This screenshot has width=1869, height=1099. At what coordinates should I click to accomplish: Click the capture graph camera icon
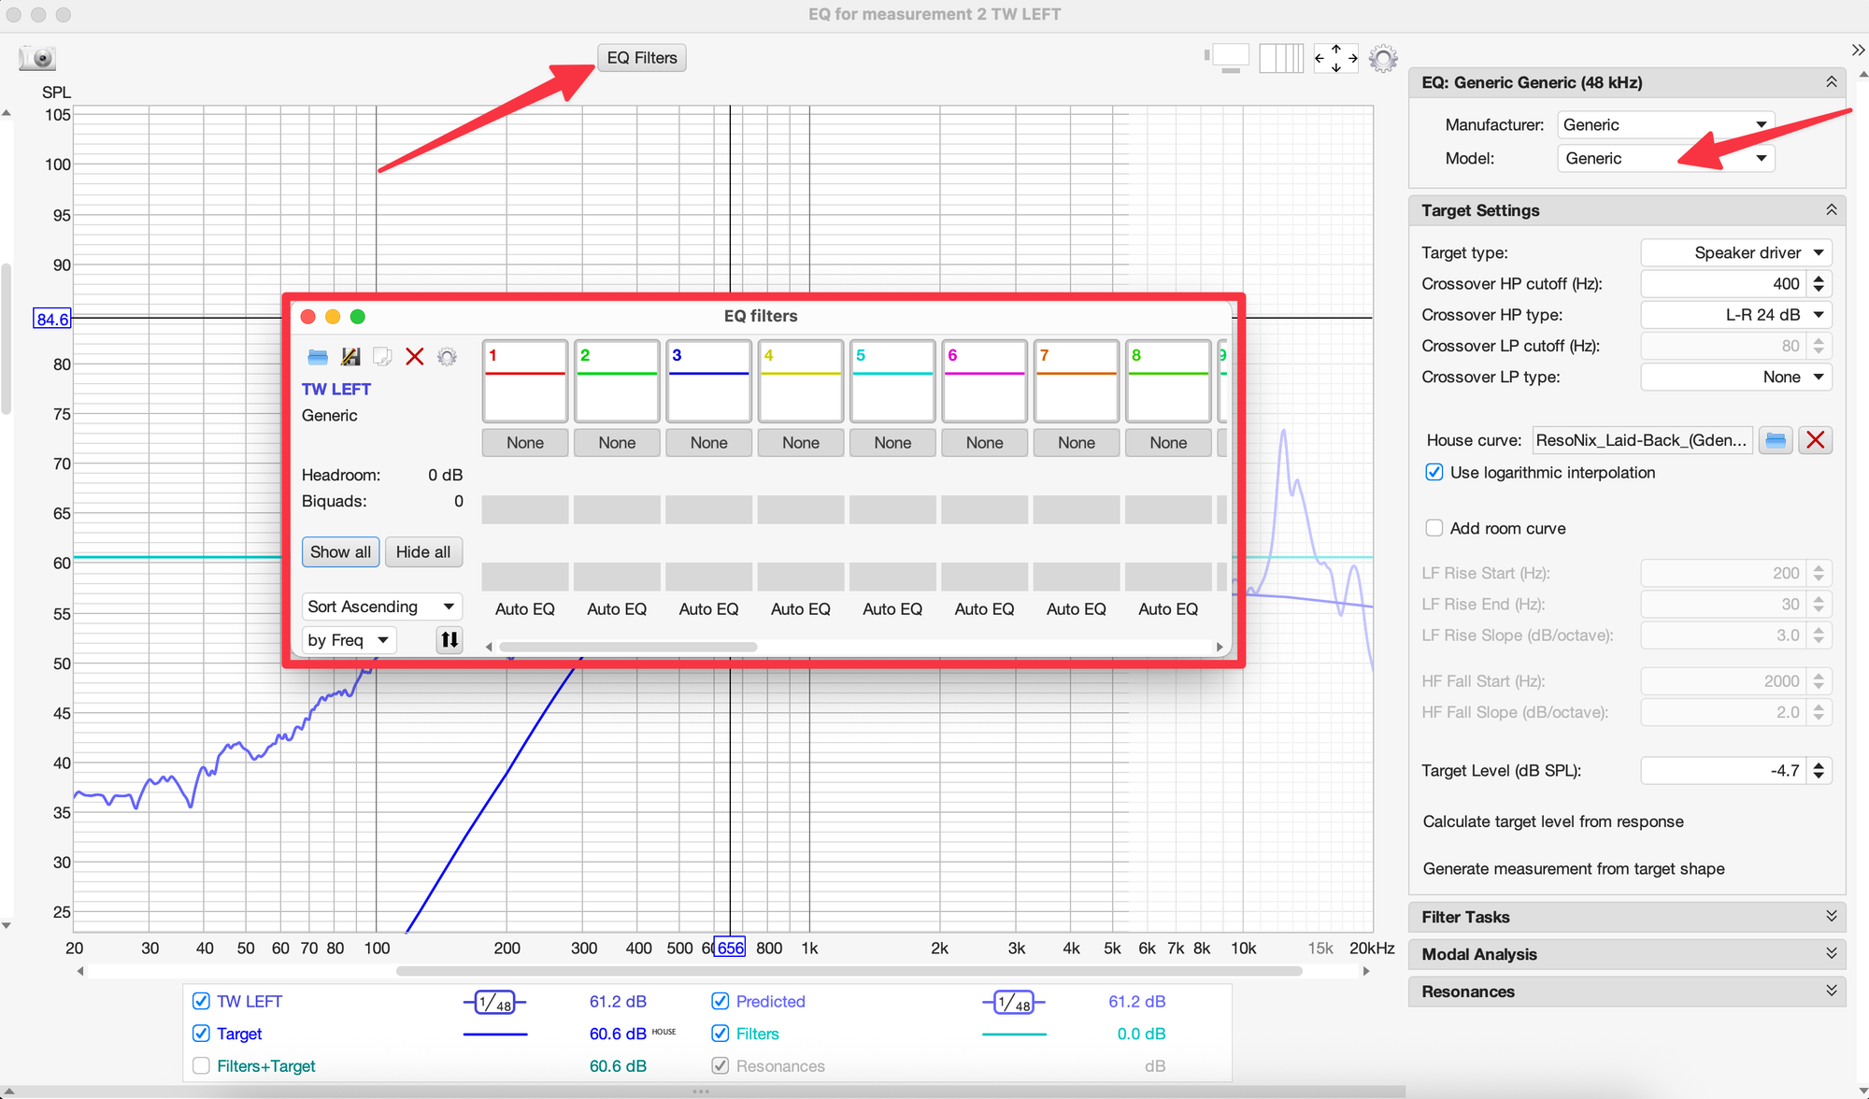pyautogui.click(x=37, y=58)
